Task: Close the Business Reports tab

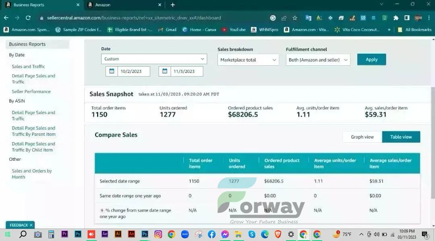Action: tap(78, 5)
